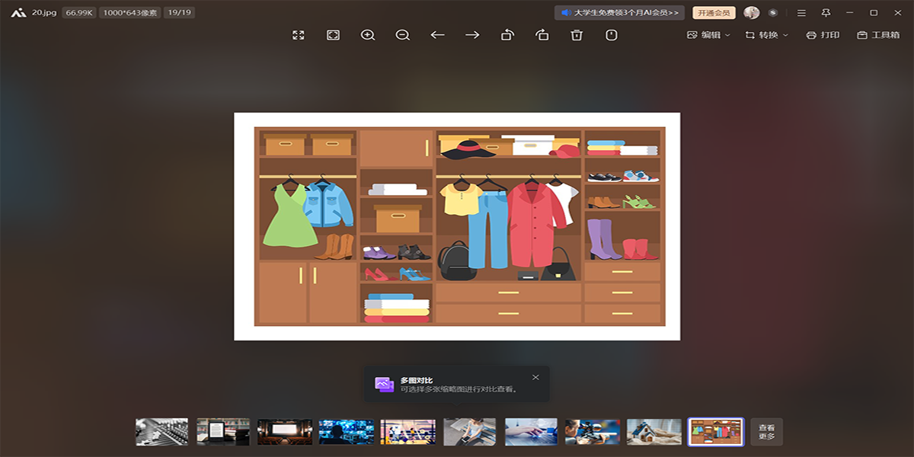Go to next image with right arrow

click(x=472, y=35)
